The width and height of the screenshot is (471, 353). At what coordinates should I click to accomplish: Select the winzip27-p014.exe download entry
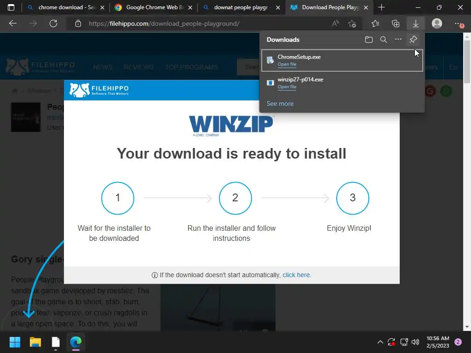click(342, 83)
